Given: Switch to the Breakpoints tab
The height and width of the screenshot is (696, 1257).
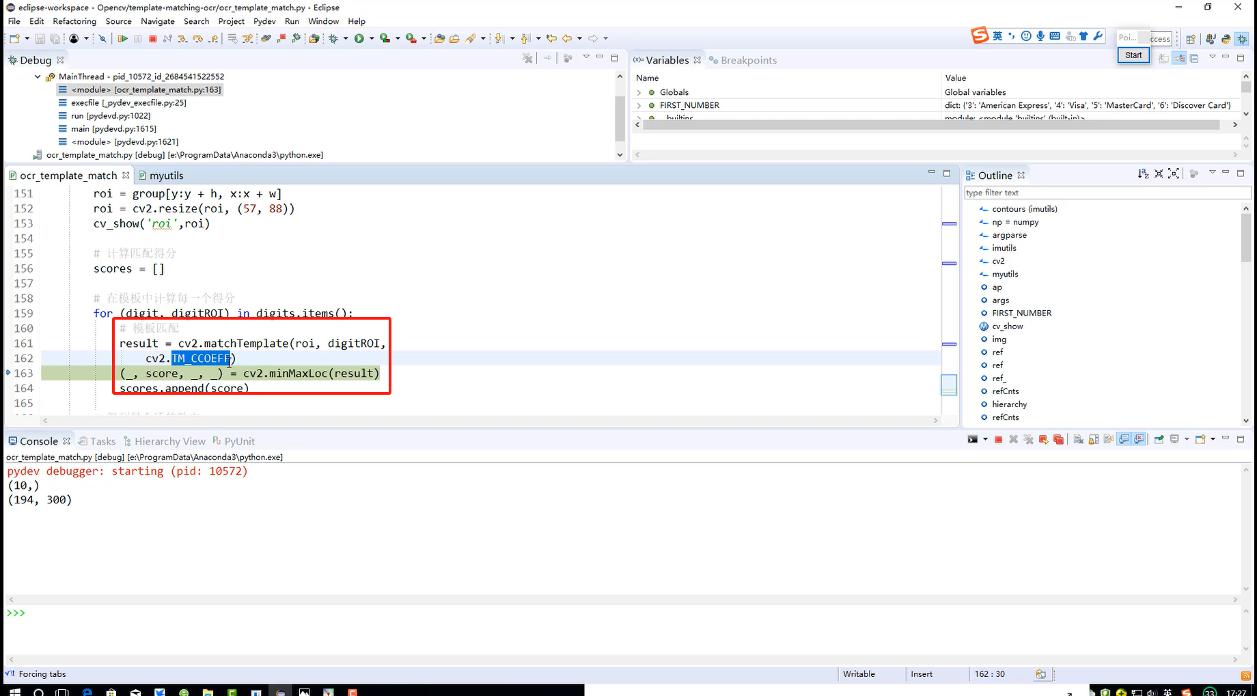Looking at the screenshot, I should [743, 60].
